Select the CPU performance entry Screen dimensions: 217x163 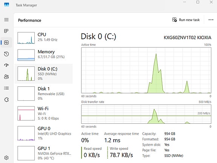point(44,38)
